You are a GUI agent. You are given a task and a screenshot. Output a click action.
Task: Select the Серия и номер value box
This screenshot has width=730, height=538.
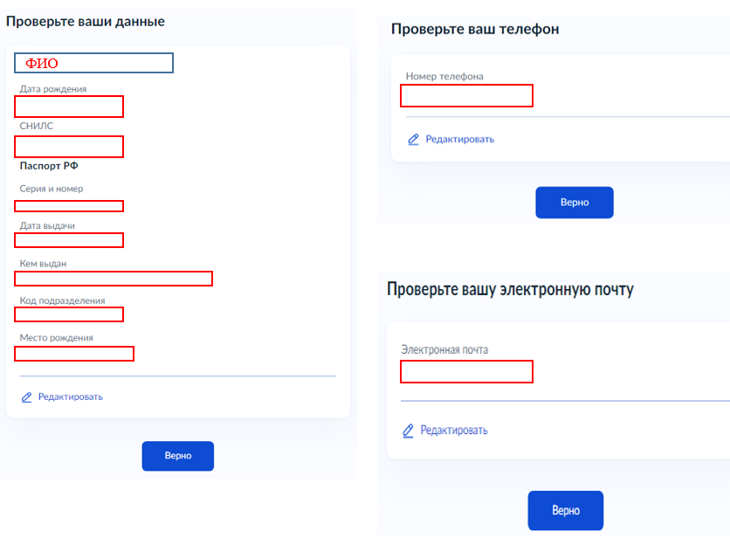(69, 206)
